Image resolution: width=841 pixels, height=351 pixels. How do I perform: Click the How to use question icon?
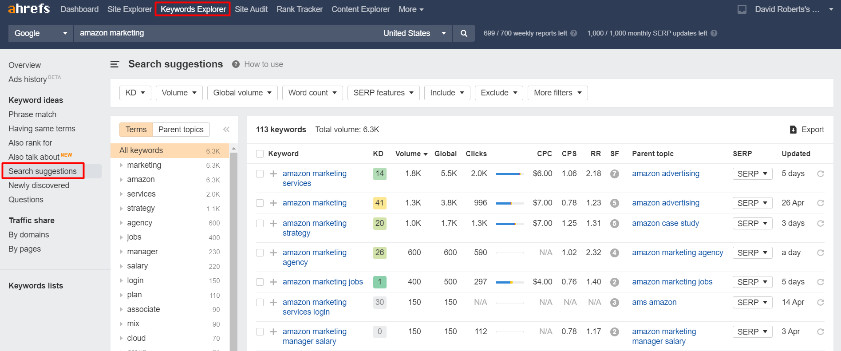tap(236, 64)
